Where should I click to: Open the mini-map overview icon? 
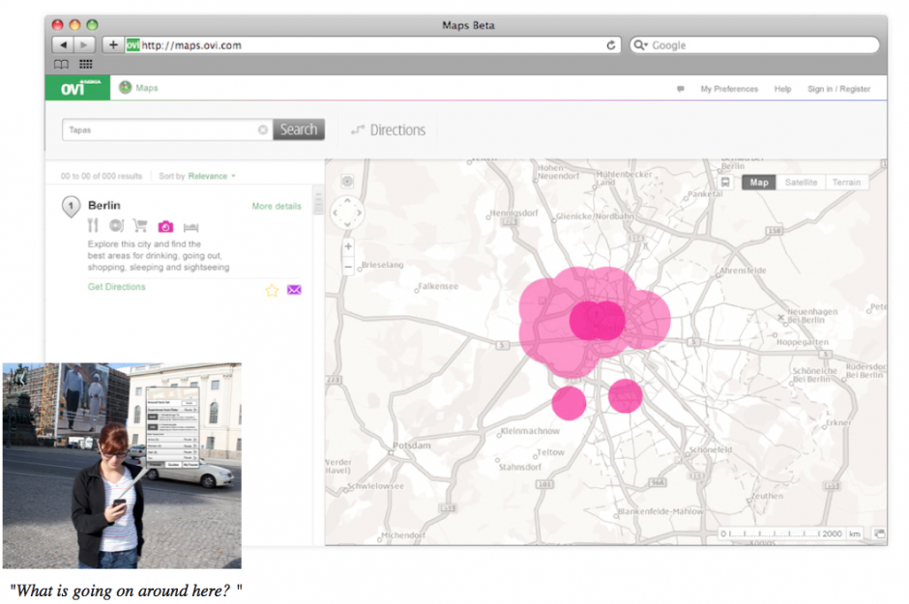pos(879,533)
